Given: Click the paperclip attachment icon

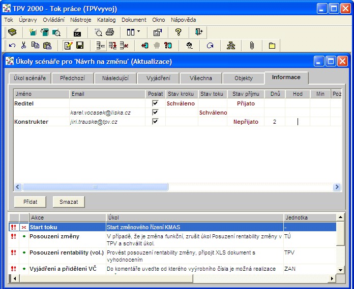Looking at the screenshot, I should click(252, 46).
